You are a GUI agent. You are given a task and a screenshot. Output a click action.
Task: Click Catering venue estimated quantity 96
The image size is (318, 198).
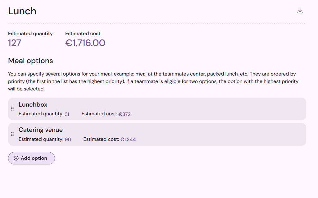(x=68, y=140)
